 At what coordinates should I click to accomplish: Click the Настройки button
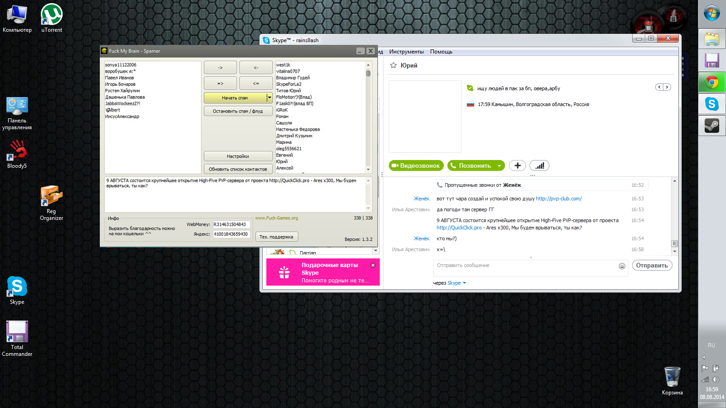click(x=238, y=156)
